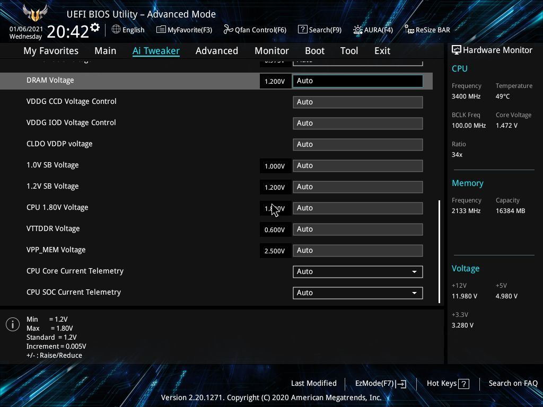The height and width of the screenshot is (407, 543).
Task: Select the VDDG IOD Voltage Control label
Action: (x=71, y=122)
